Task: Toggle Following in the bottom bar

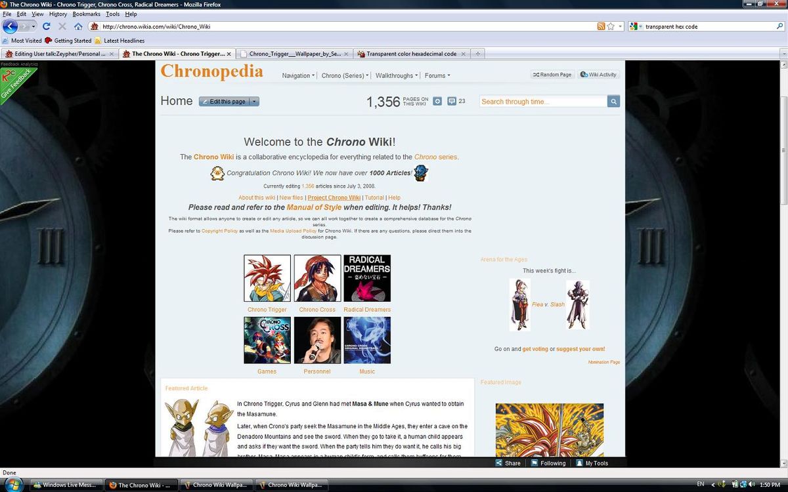Action: tap(548, 462)
